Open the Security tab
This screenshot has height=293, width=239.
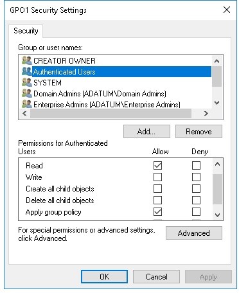pos(26,31)
